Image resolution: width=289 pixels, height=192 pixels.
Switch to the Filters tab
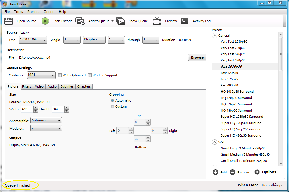27,86
